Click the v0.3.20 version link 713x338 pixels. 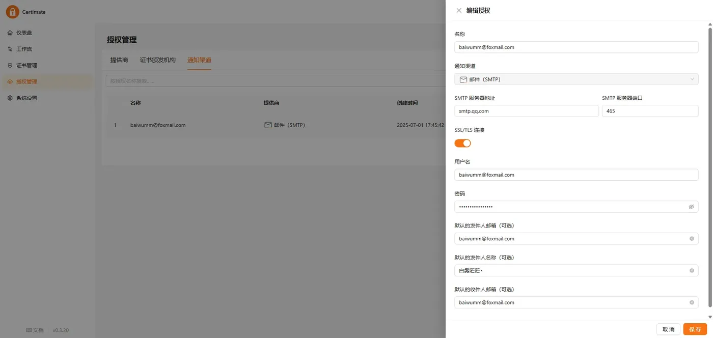(61, 330)
